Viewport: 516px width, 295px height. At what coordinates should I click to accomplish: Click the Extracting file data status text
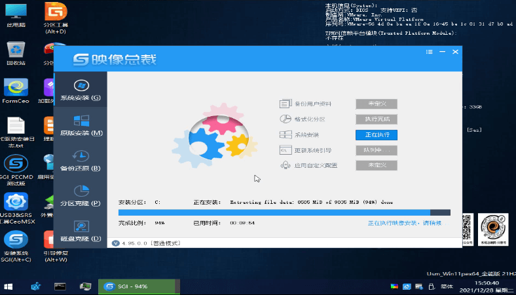pos(311,202)
